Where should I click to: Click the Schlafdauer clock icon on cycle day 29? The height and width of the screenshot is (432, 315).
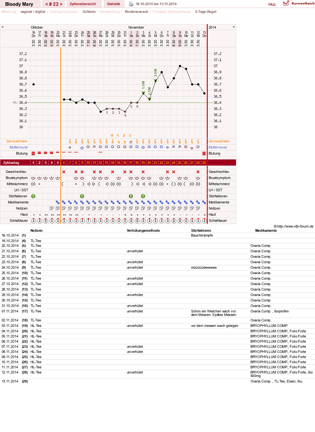point(204,221)
